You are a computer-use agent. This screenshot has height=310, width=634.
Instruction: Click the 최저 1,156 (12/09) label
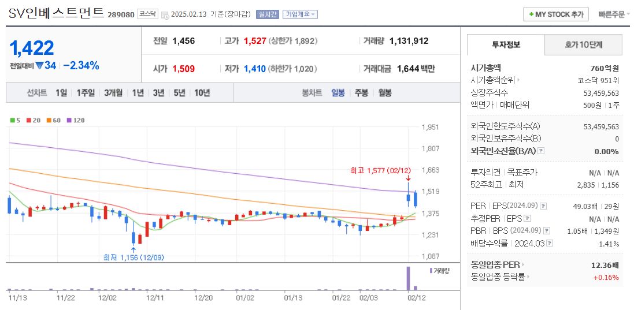coord(134,257)
